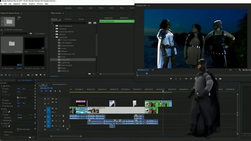Open zoom level dropdown in Program monitor
Viewport: 251px width, 141px height.
(155, 70)
